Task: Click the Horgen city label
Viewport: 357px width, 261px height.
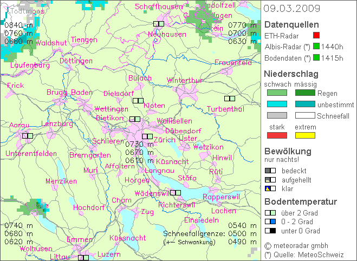Action: click(137, 181)
